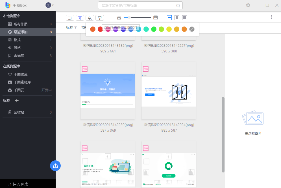Click file name 微信截图20230918142239(png)
The width and height of the screenshot is (281, 188).
108,125
